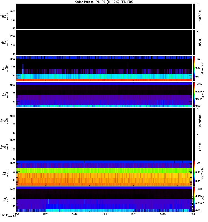This screenshot has height=222, width=208.
Task: Click the nT²/Hz unit label for thc scm3
Action: tap(200, 147)
